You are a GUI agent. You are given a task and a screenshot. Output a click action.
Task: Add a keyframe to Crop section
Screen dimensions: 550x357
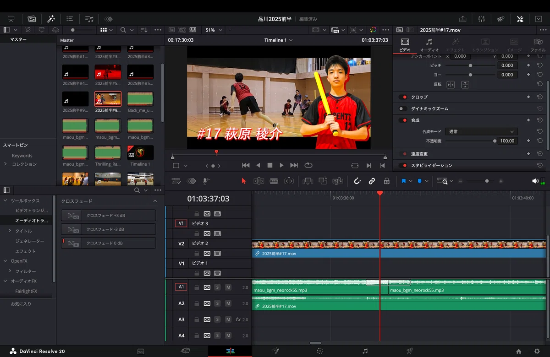pos(528,97)
